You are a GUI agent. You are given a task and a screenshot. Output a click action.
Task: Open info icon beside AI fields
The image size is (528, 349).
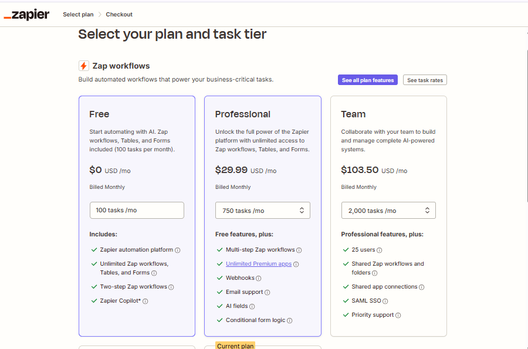click(x=252, y=307)
